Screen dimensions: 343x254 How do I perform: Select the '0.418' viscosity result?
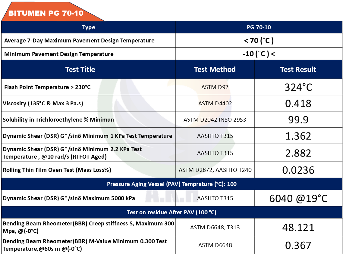coord(298,104)
